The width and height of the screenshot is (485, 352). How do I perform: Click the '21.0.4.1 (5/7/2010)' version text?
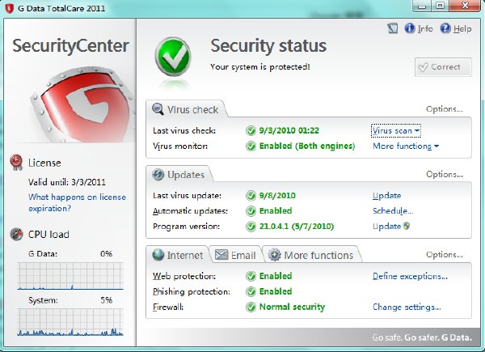point(297,227)
